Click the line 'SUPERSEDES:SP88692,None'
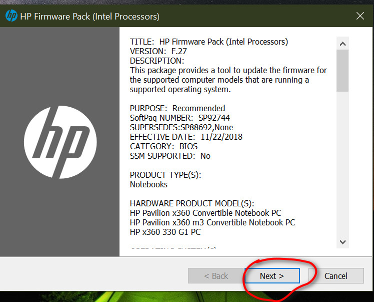The height and width of the screenshot is (302, 374). (x=181, y=127)
